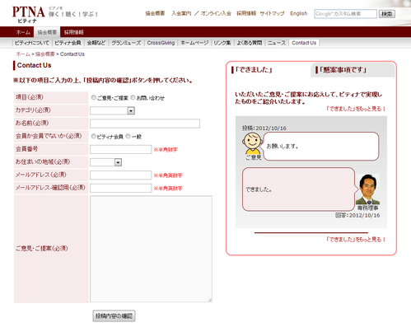Viewport: 411px width, 327px height.
Task: Open ホームページ submenu item
Action: (194, 43)
